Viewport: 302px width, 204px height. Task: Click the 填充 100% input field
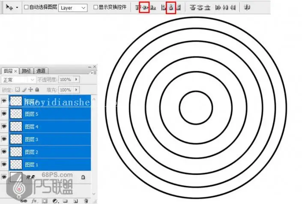[66, 90]
